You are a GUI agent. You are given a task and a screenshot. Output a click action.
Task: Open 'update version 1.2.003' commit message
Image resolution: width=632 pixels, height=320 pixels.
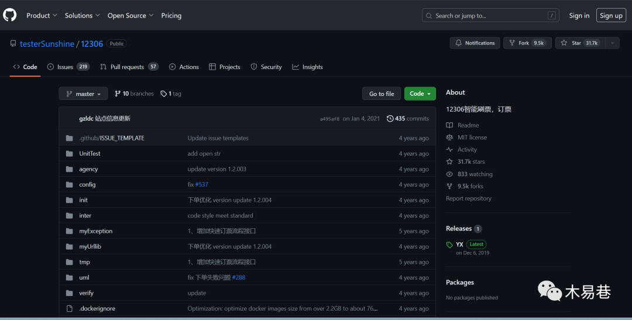[217, 169]
